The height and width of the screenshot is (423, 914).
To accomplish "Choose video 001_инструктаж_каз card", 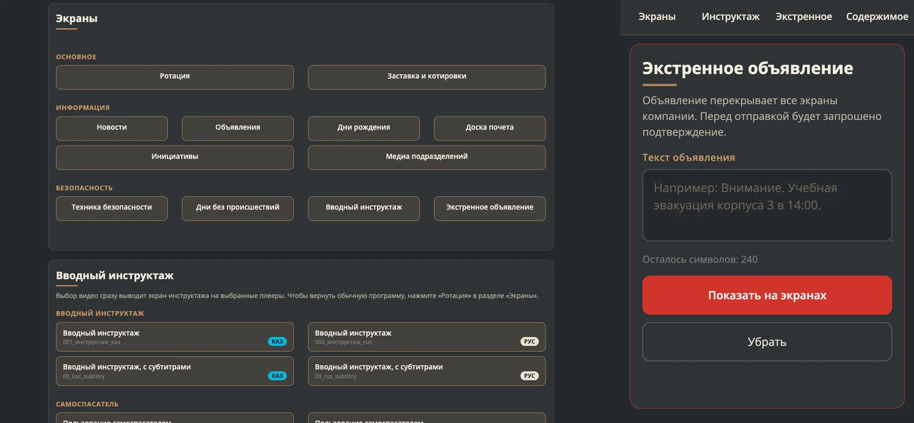I will [x=175, y=337].
